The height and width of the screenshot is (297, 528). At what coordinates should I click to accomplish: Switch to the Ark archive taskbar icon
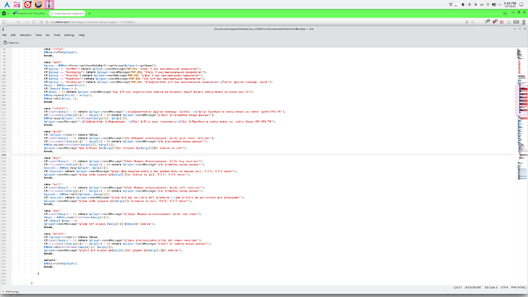49,5
